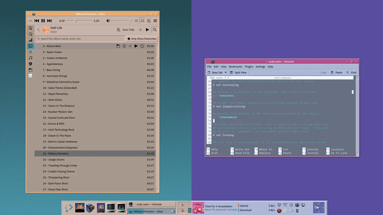This screenshot has width=383, height=215.
Task: Select track 21 - Military Precision
Action: point(95,153)
